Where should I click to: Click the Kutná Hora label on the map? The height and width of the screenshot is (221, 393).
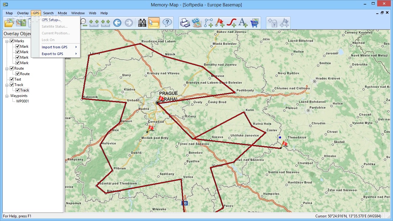(262, 124)
